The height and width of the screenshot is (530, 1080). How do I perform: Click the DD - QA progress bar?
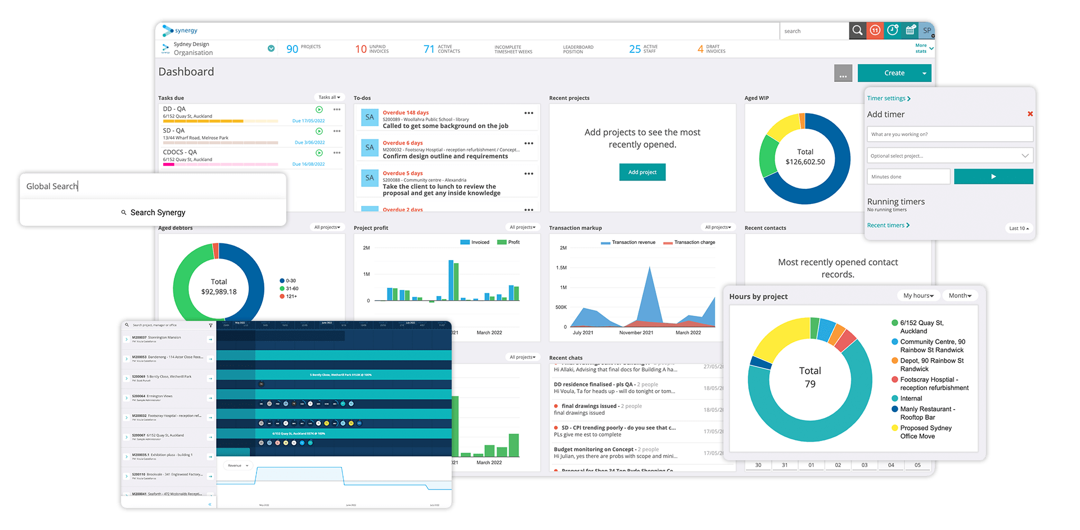coord(219,121)
